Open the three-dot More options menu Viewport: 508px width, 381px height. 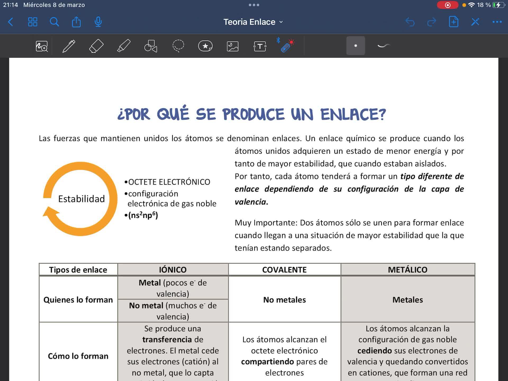click(x=497, y=22)
